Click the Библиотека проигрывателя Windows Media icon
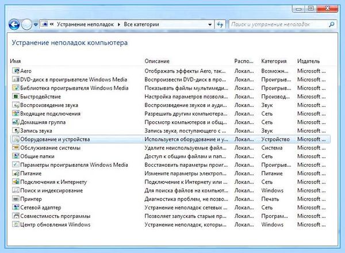Image resolution: width=345 pixels, height=253 pixels. pyautogui.click(x=16, y=88)
